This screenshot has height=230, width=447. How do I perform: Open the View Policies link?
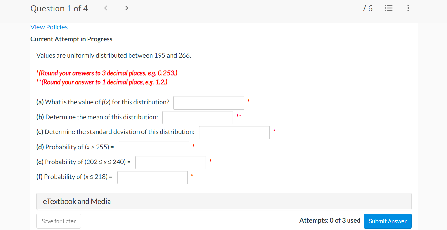tap(49, 27)
